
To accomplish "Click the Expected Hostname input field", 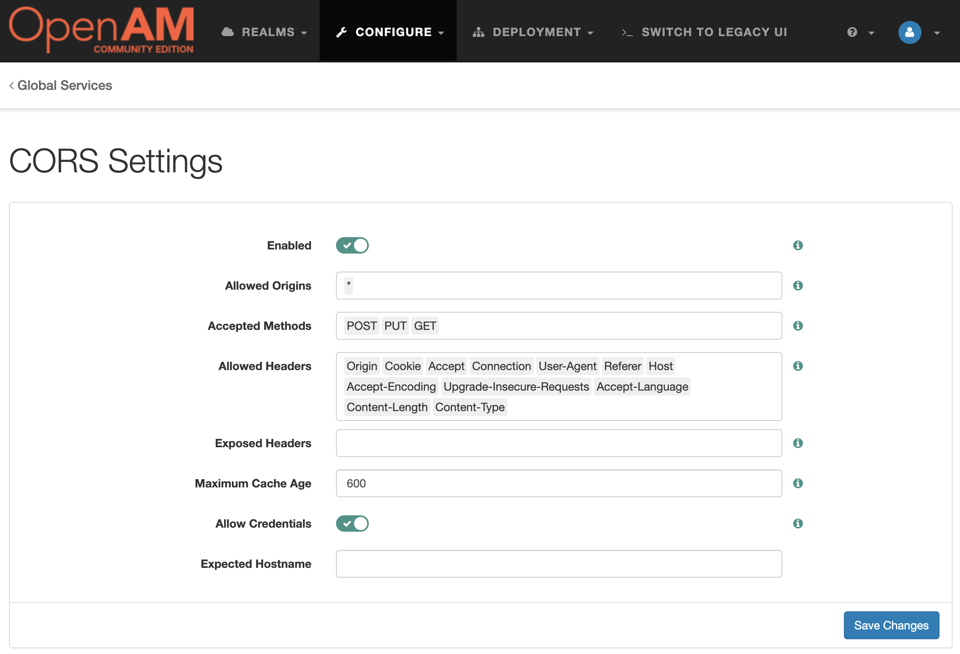I will (x=559, y=563).
